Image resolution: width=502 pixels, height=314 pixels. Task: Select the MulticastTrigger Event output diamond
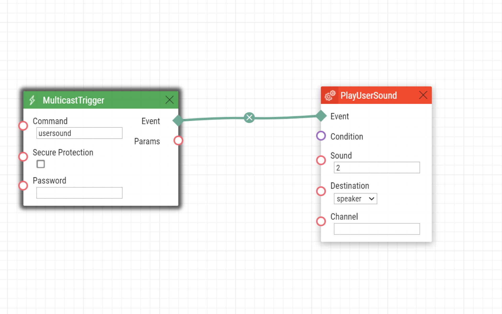[178, 120]
